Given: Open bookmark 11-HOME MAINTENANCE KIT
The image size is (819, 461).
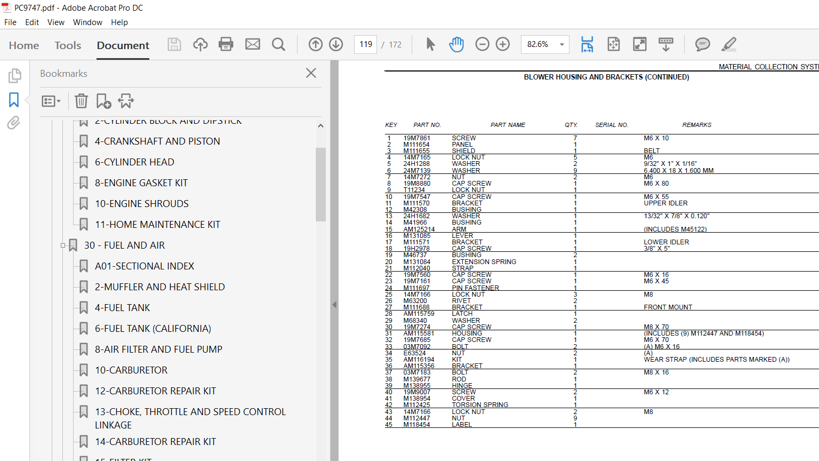Looking at the screenshot, I should [x=157, y=225].
